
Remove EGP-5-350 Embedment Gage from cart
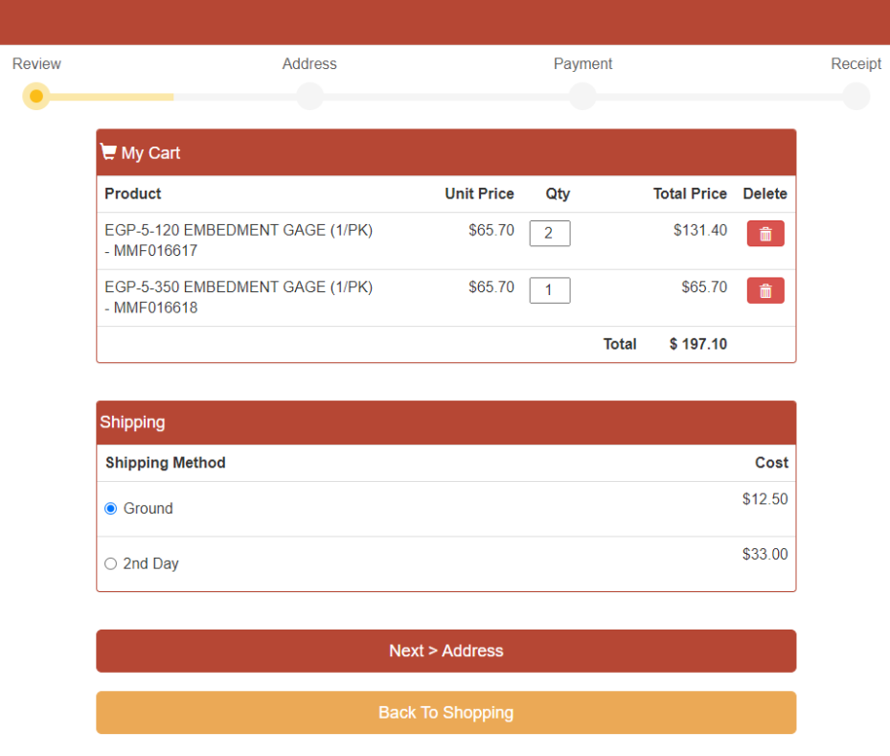point(765,290)
